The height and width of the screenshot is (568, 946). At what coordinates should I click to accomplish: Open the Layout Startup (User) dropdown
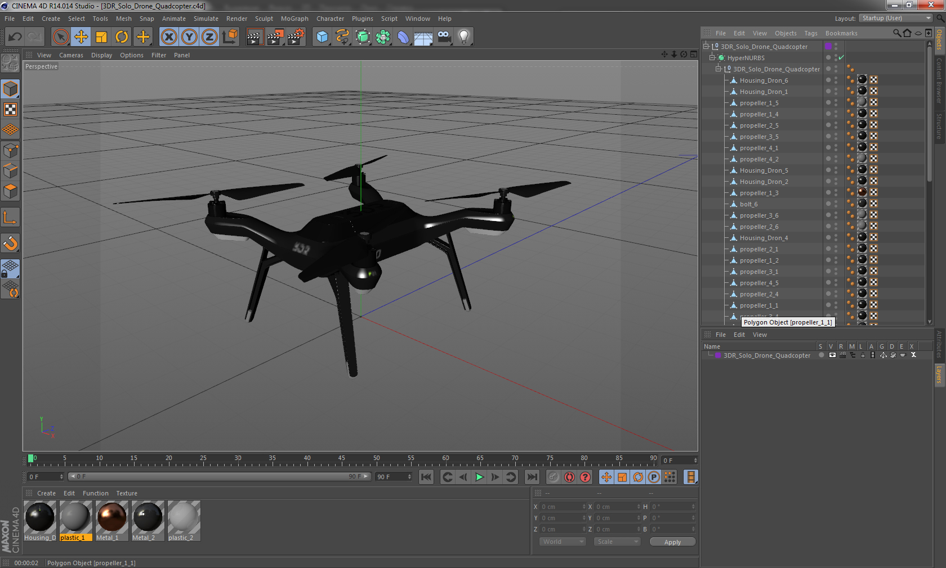coord(896,18)
